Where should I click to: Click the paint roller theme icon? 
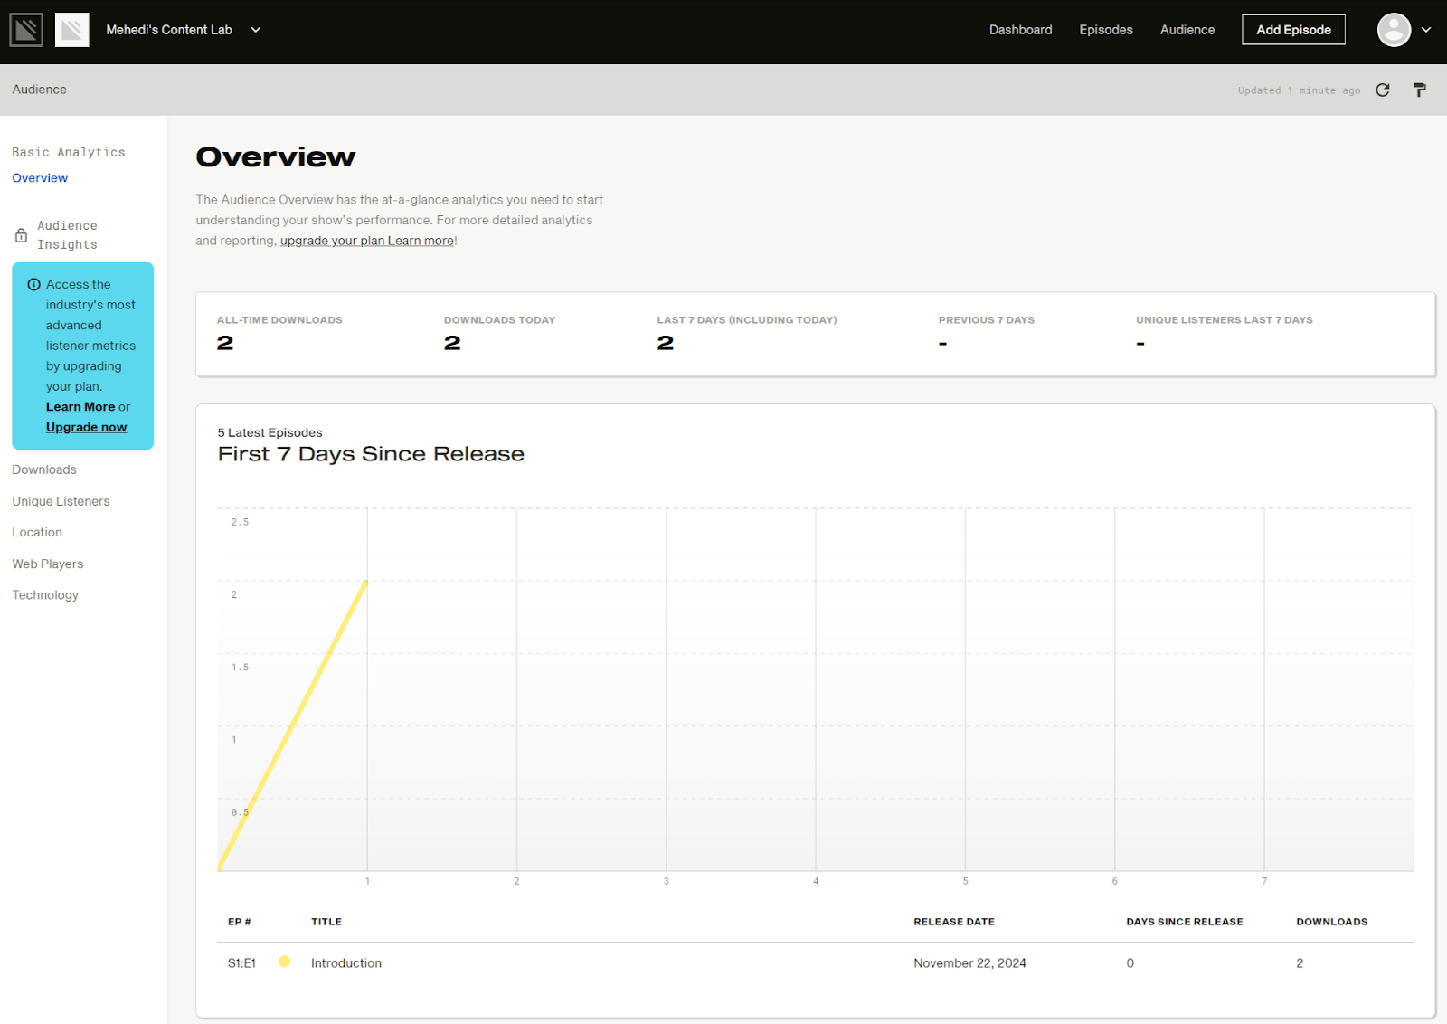1420,90
